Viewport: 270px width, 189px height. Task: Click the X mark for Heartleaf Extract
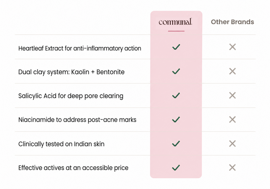point(233,47)
